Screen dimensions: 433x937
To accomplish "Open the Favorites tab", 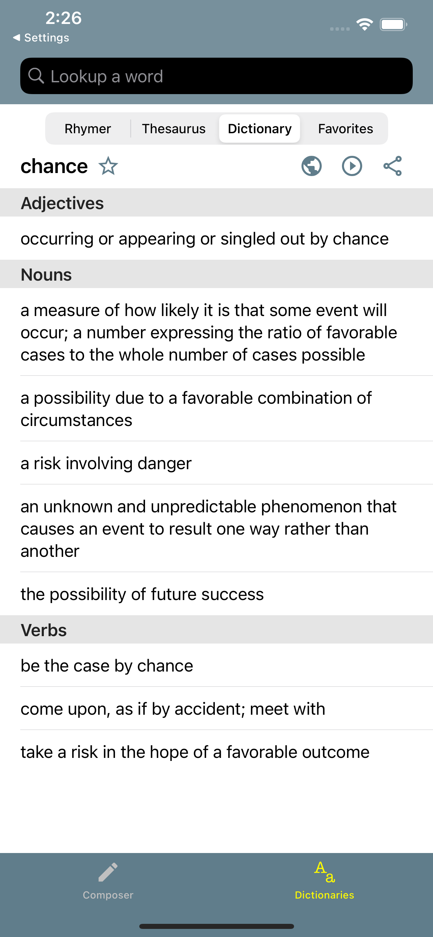I will click(x=345, y=129).
